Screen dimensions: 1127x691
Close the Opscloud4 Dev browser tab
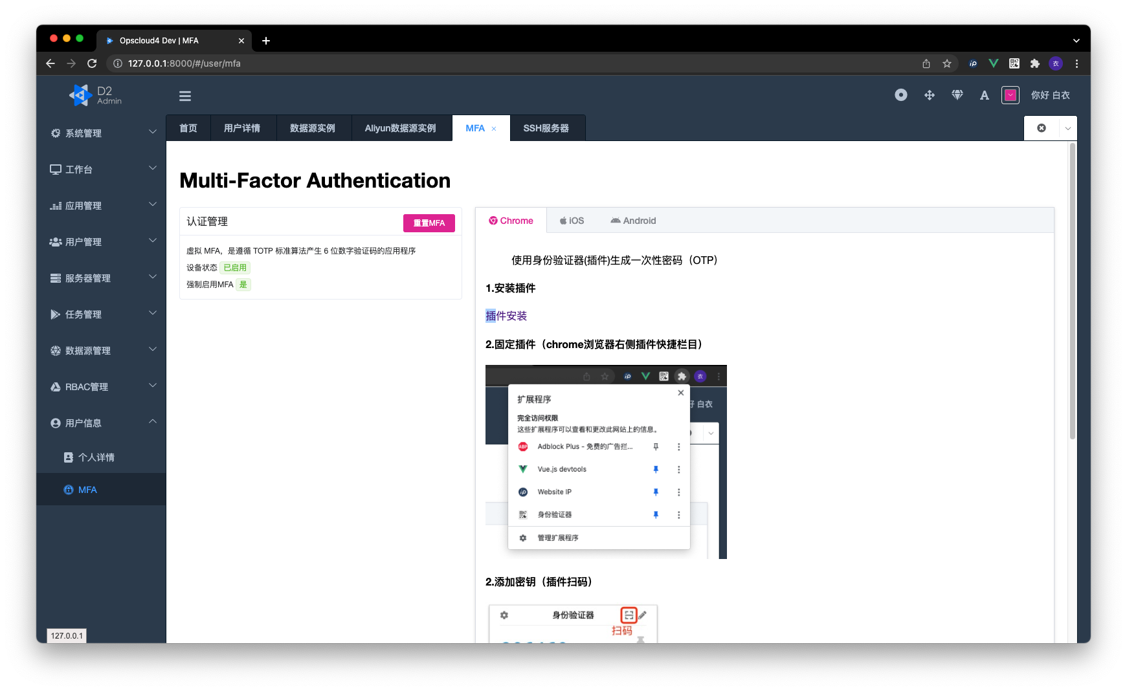[x=241, y=41]
